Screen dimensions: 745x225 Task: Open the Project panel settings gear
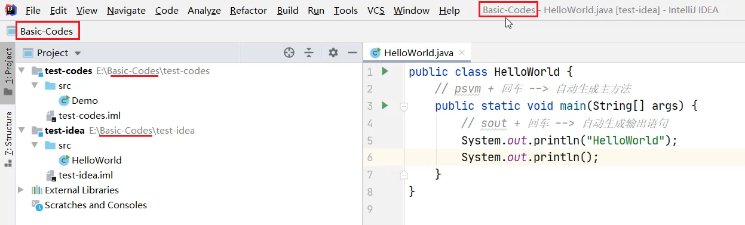tap(333, 53)
